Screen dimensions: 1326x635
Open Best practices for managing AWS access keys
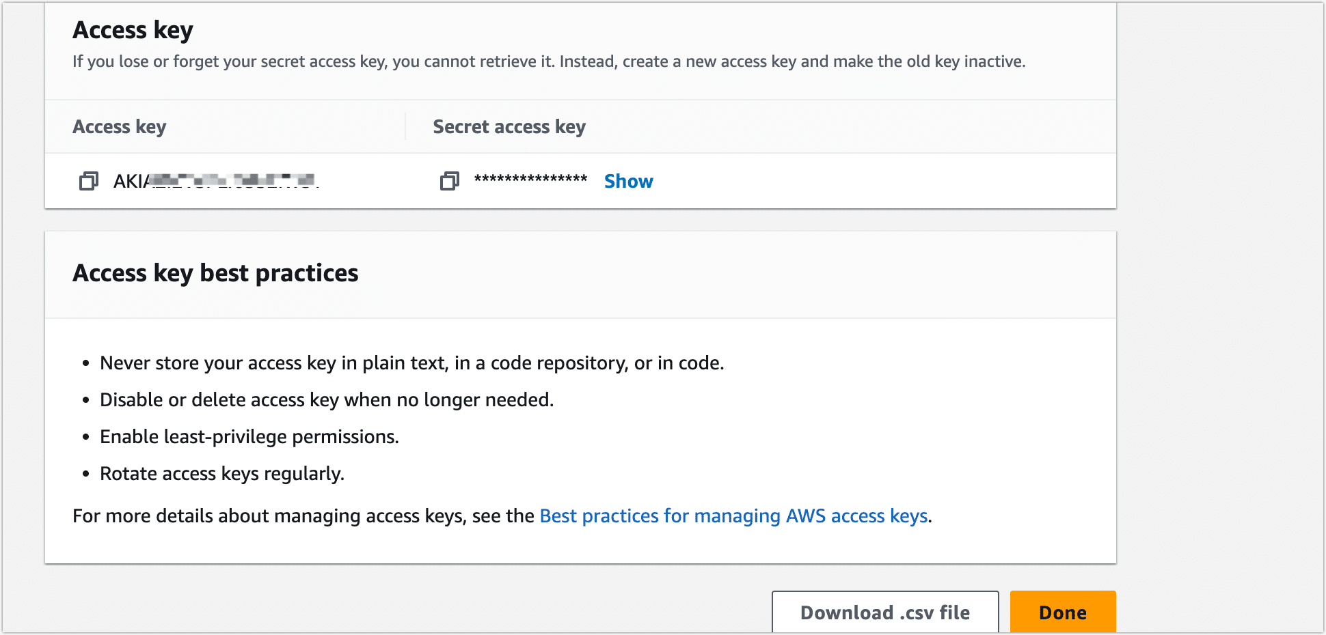point(733,516)
